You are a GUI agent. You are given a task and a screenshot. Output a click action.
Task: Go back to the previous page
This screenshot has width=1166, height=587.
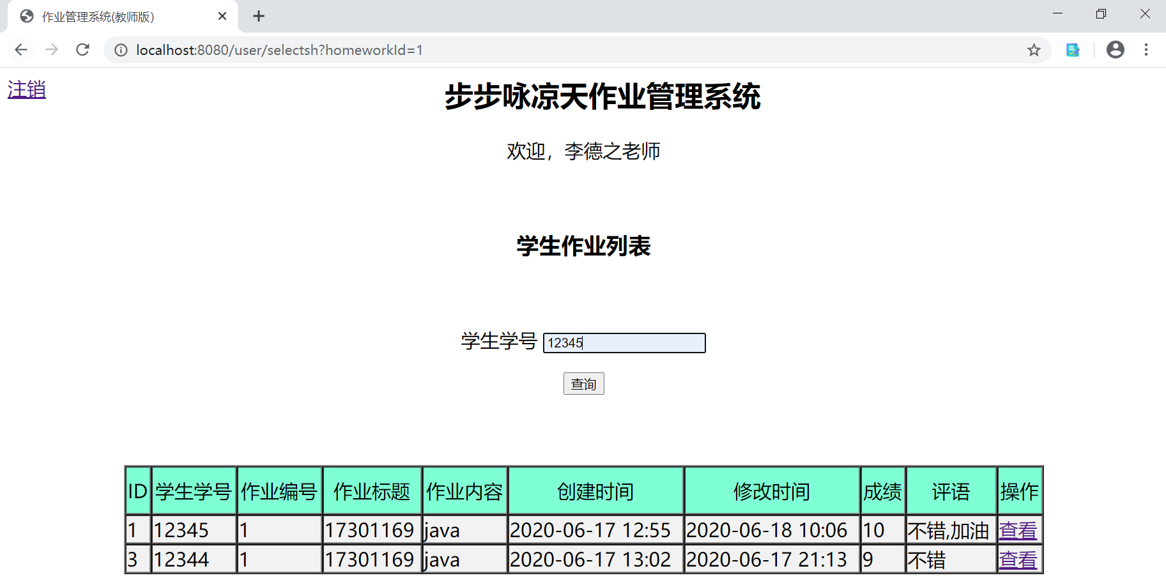pos(21,50)
